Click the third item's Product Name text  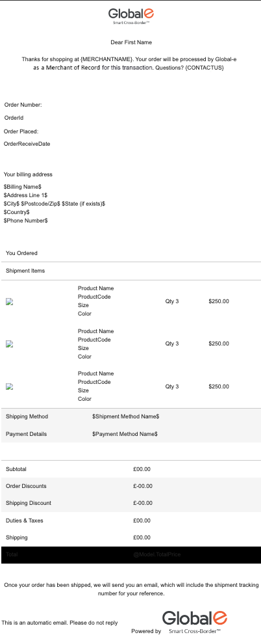pos(95,373)
